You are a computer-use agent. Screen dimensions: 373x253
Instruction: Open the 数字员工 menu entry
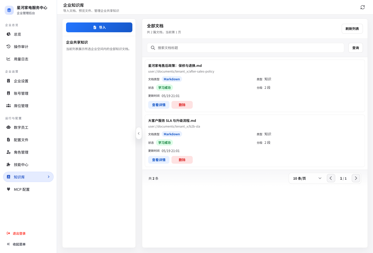[28, 127]
